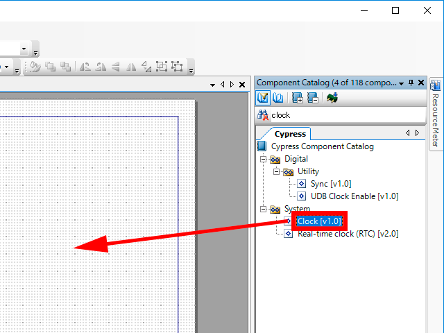Viewport: 444px width, 333px height.
Task: Click the Rotate Left toolbar icon
Action: click(x=85, y=67)
